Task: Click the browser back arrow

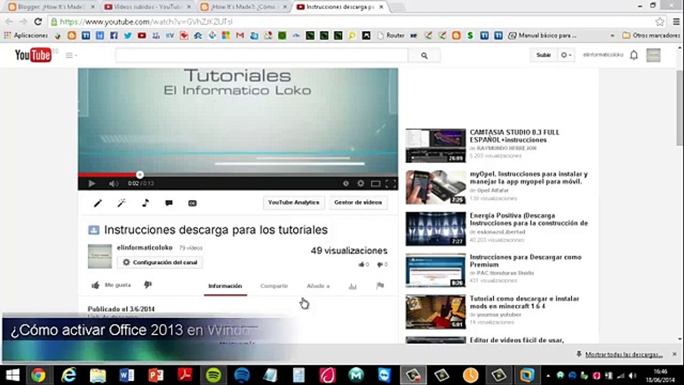Action: pos(9,22)
